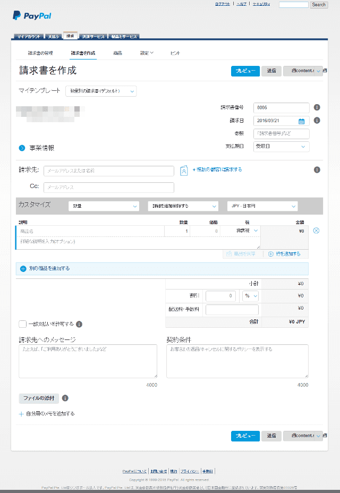Enable 一部支払いを許可する checkbox
This screenshot has height=493, width=340.
[22, 324]
